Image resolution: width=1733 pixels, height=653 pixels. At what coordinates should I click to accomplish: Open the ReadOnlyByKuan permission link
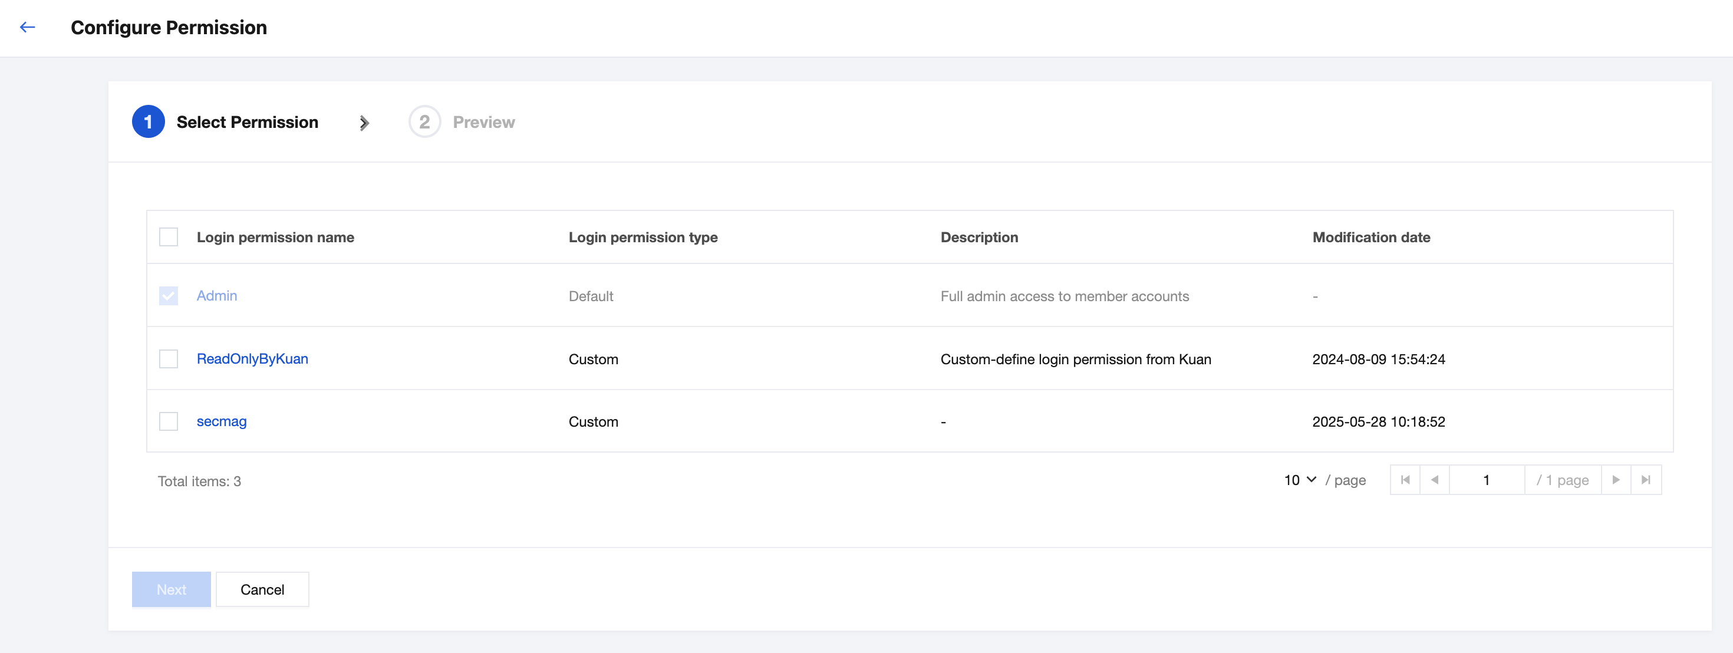252,359
